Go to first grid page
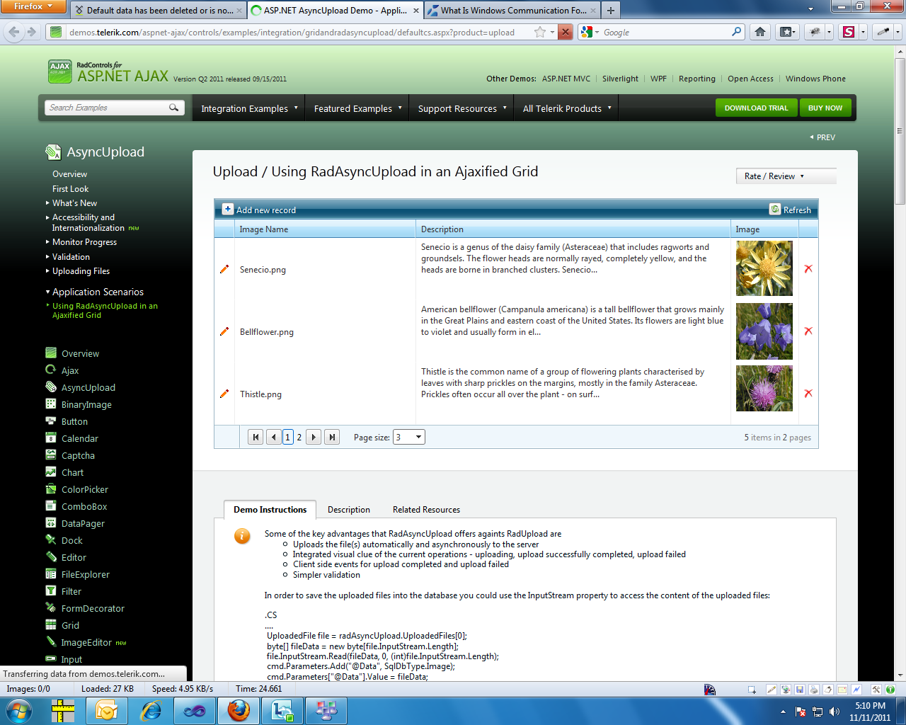Screen dimensions: 906x725 click(256, 437)
